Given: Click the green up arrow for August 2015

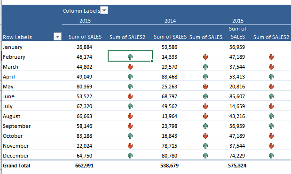Looking at the screenshot, I should point(271,116).
